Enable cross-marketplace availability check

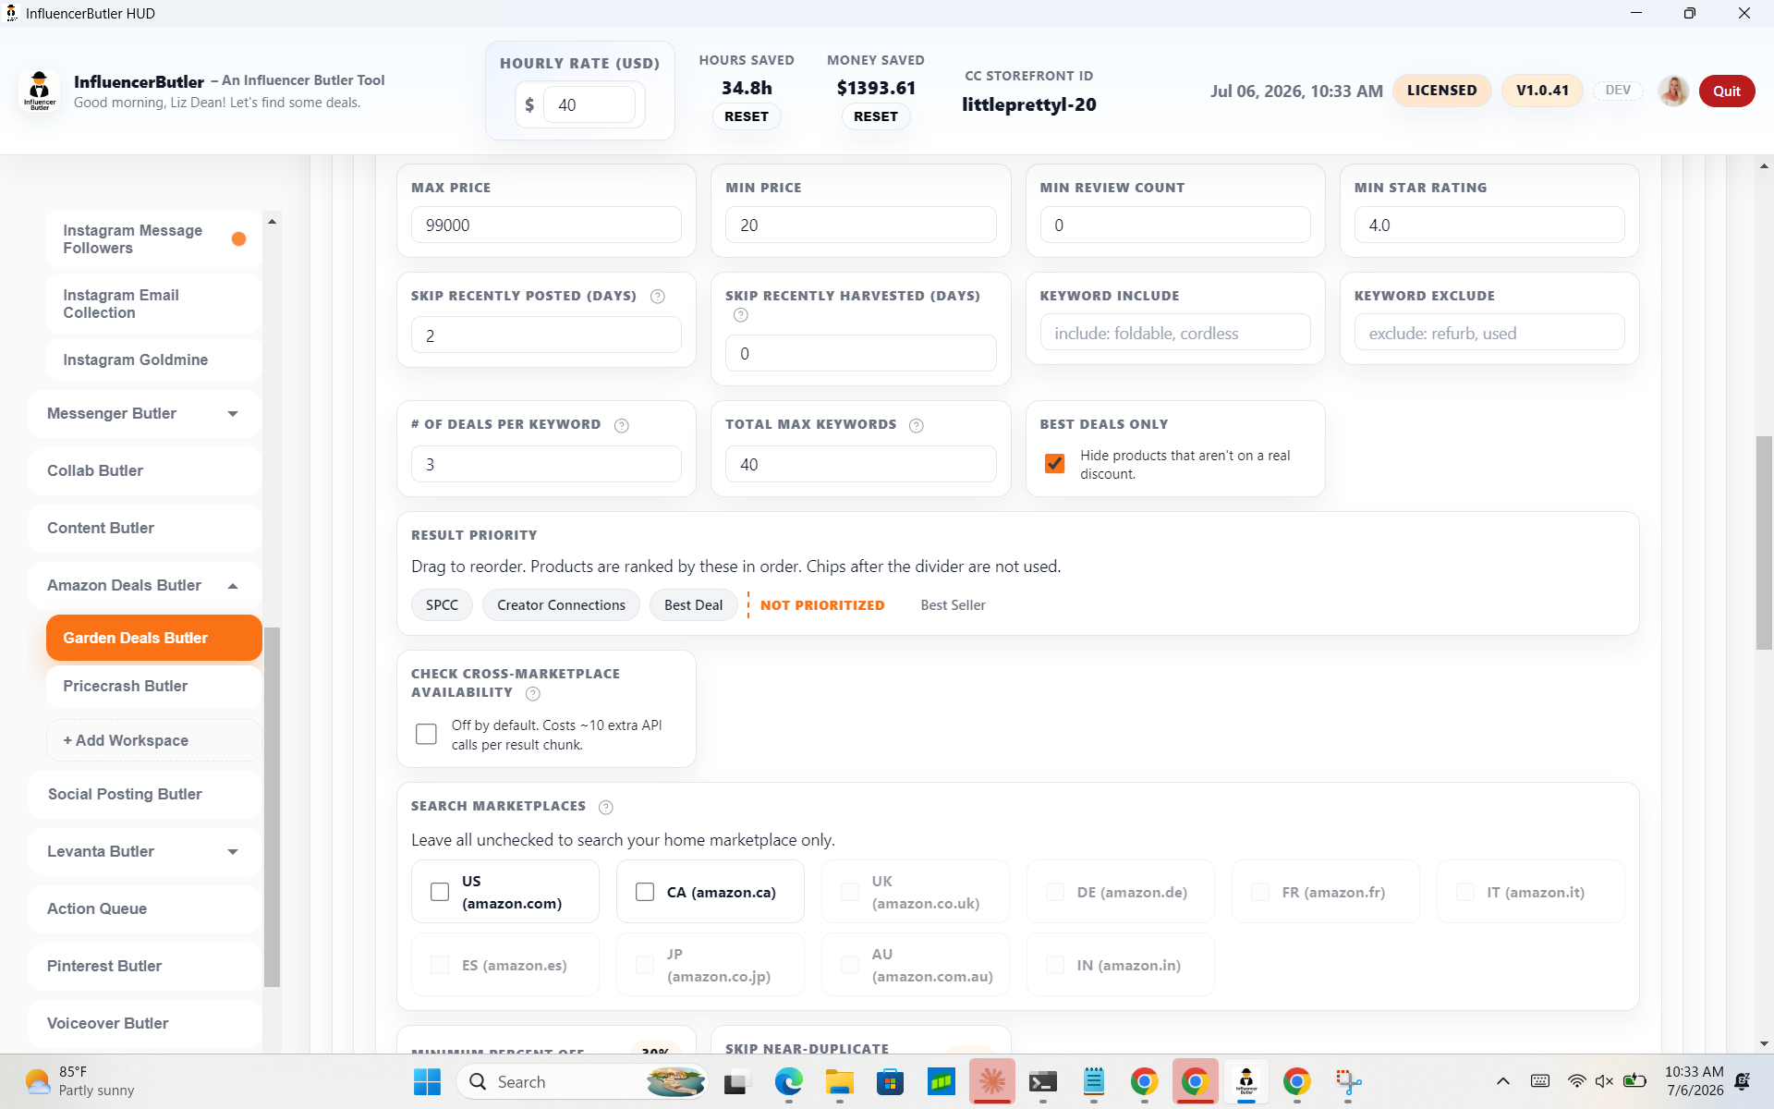pos(426,734)
